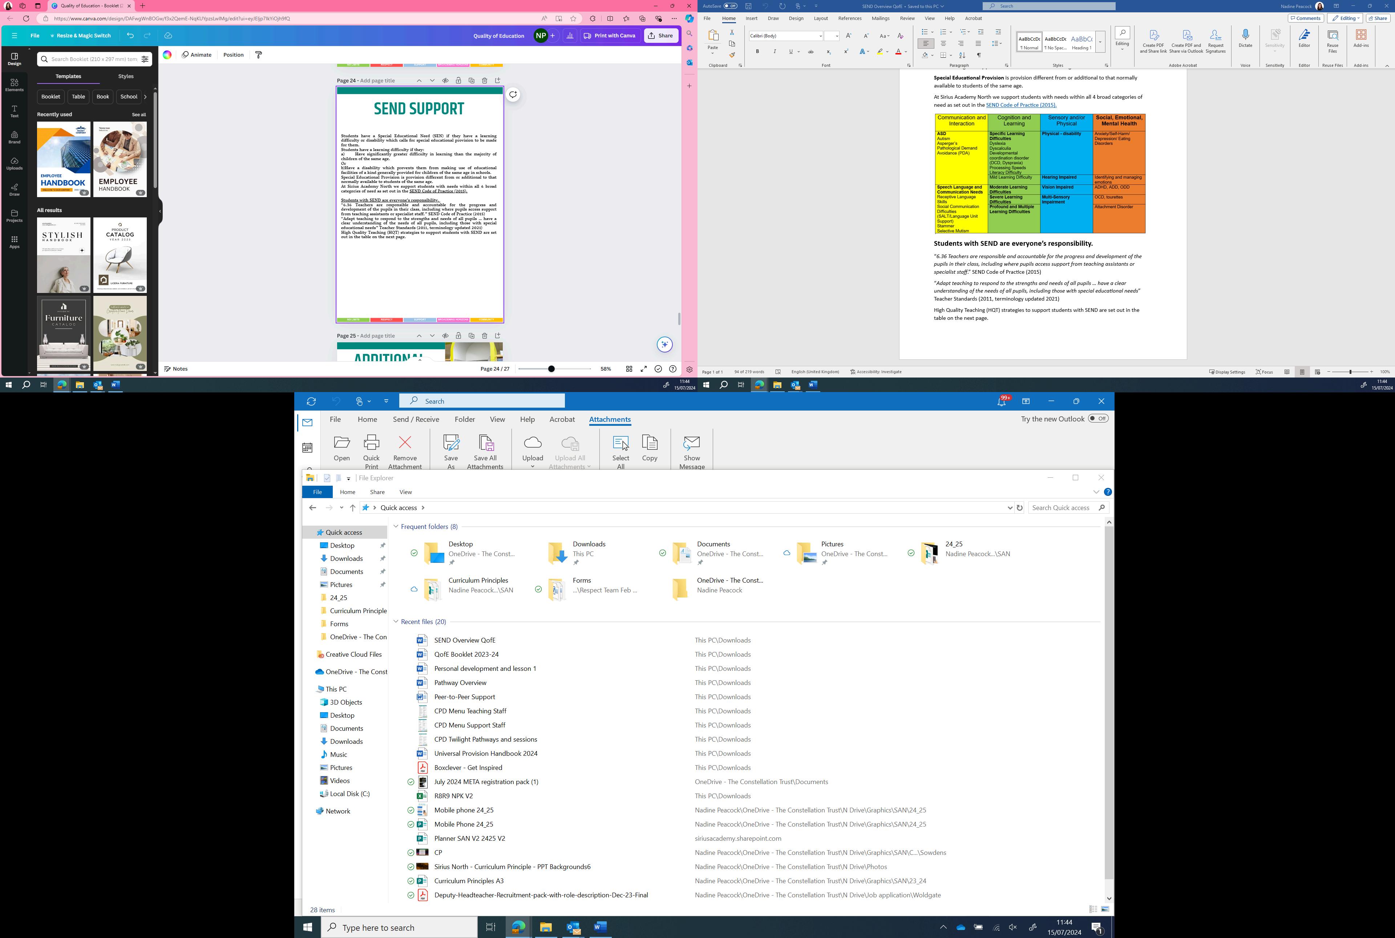The image size is (1395, 938).
Task: Collapse the Recent files section
Action: point(396,621)
